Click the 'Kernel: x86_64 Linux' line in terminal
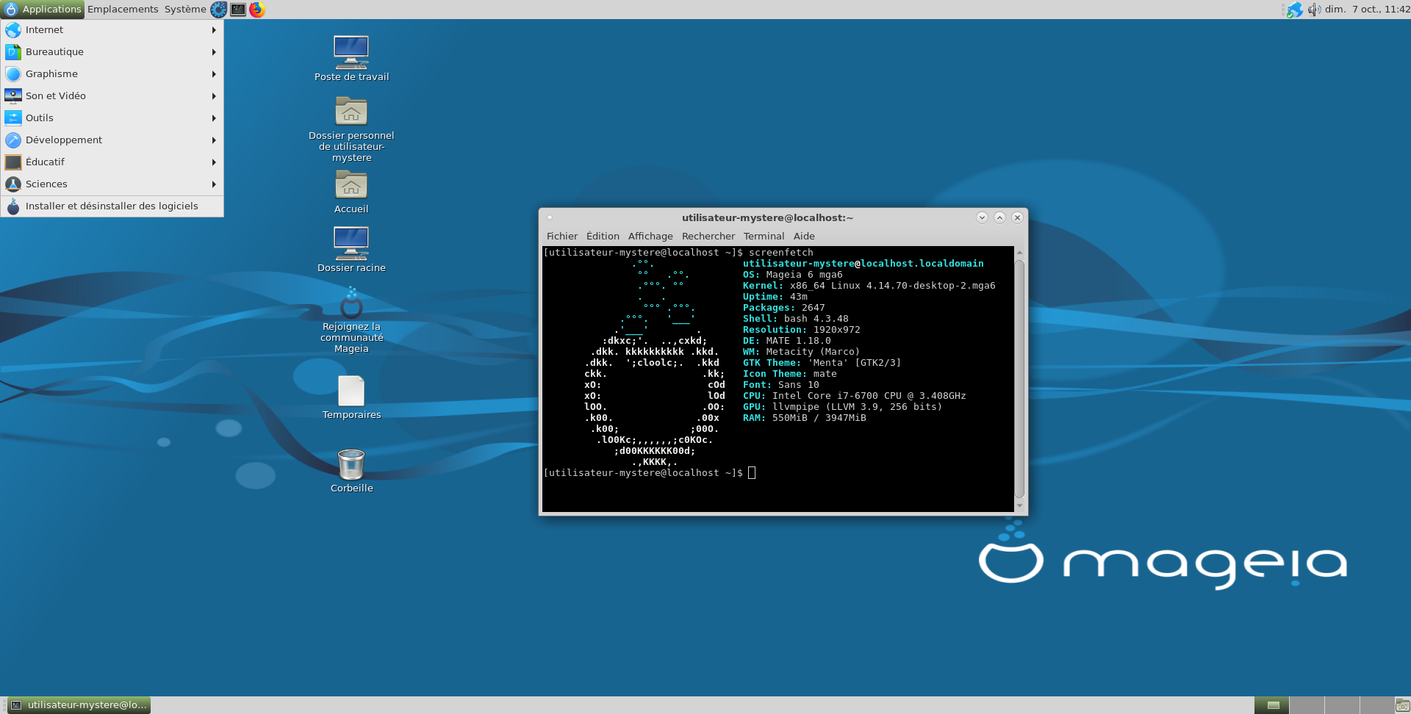 coord(869,286)
